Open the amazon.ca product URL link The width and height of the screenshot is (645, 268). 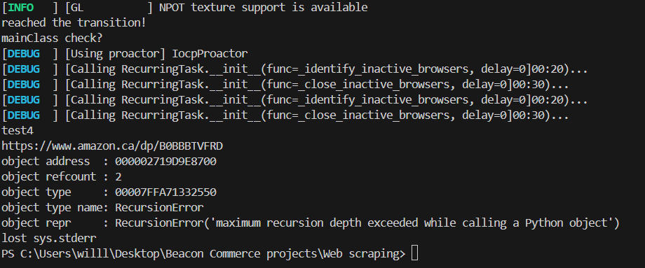click(x=112, y=146)
